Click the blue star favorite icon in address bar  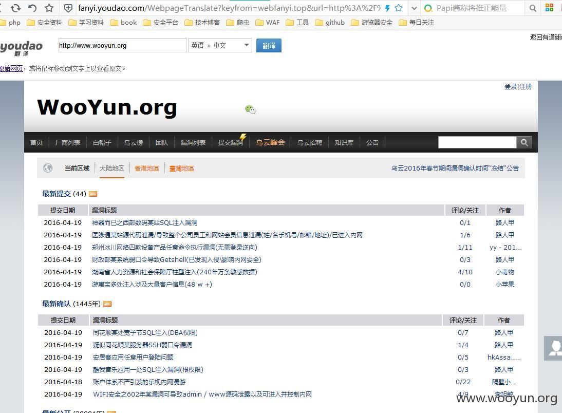click(398, 8)
